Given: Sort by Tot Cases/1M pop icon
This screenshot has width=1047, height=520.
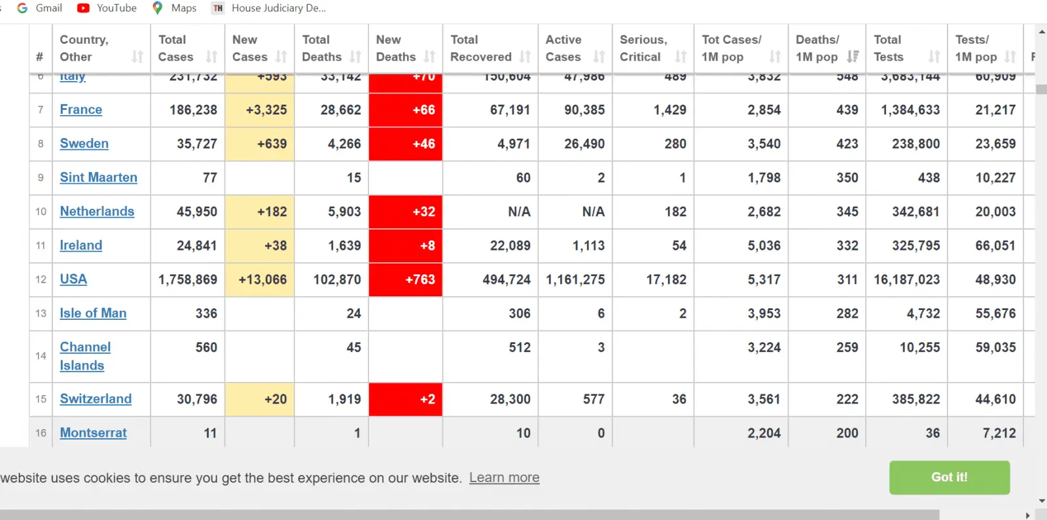Looking at the screenshot, I should click(x=775, y=57).
